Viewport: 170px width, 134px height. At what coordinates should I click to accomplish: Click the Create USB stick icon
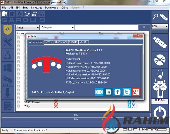point(160,42)
